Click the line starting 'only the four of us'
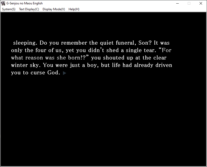The height and width of the screenshot is (167, 207). (x=91, y=50)
